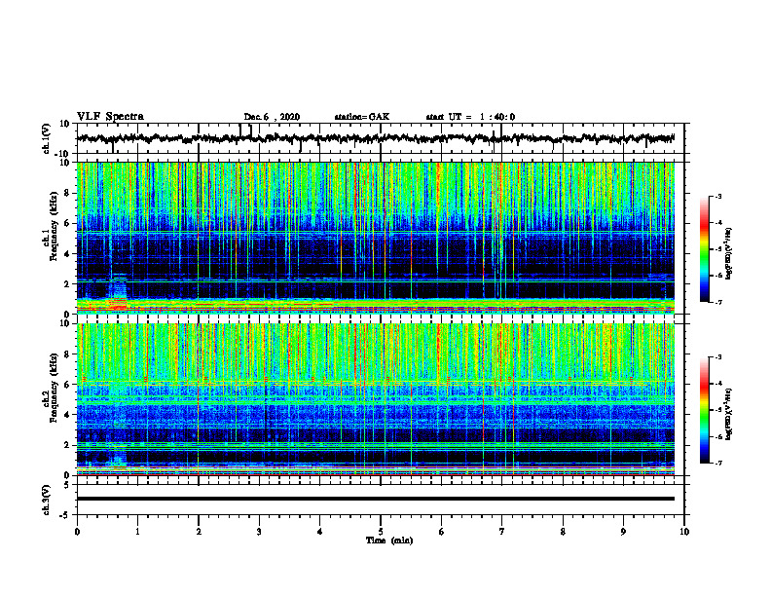This screenshot has height=596, width=771.
Task: Click the ch.2 color bar PSD unit label
Action: point(729,414)
